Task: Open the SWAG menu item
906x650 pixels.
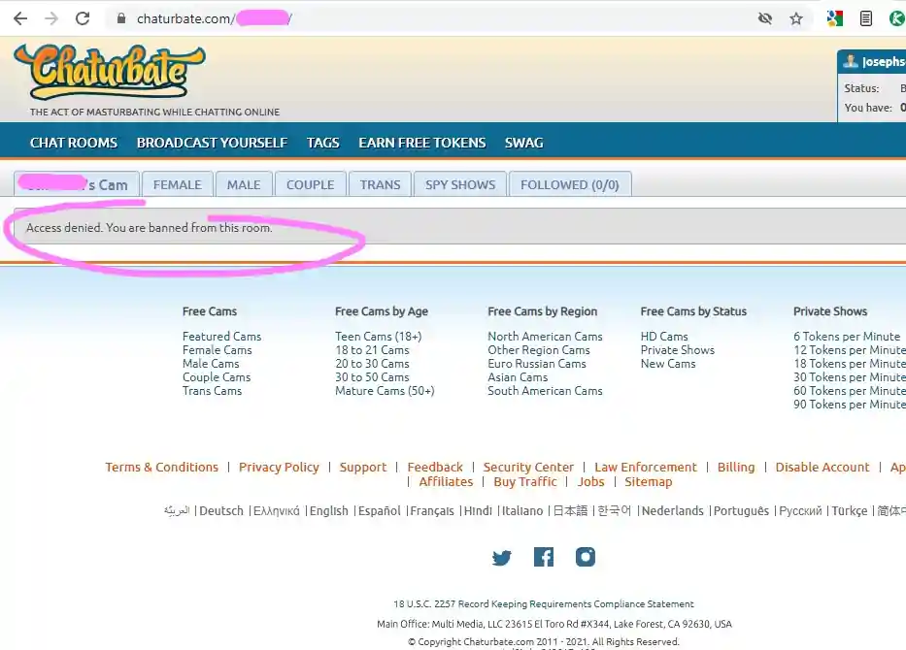Action: click(524, 143)
